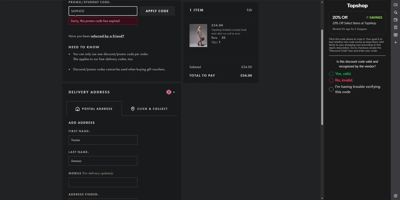This screenshot has width=400, height=200.
Task: Open the 'referred by a friend?' link
Action: click(x=107, y=36)
